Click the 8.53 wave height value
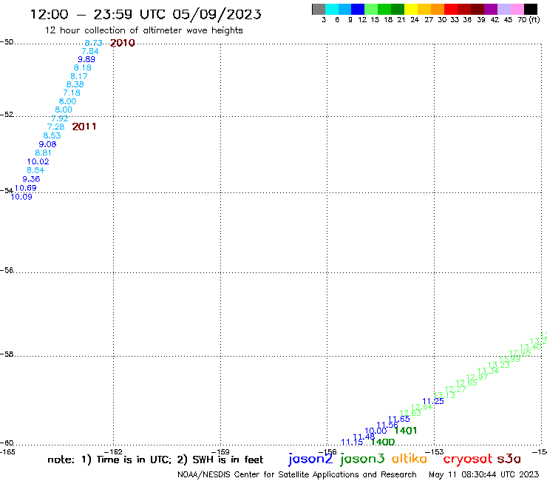The width and height of the screenshot is (547, 481). click(x=52, y=135)
